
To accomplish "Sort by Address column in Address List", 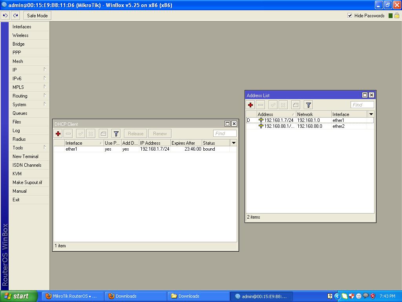I will point(276,114).
